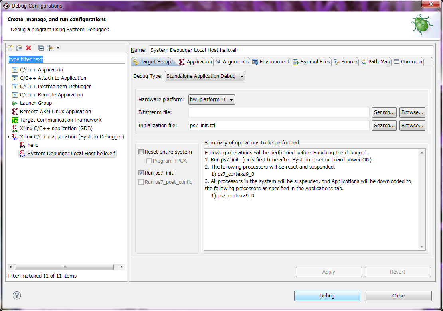The image size is (443, 311).
Task: Switch to the Application tab
Action: pos(196,62)
